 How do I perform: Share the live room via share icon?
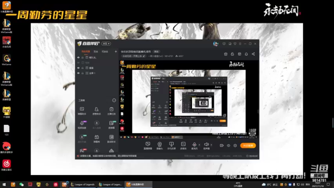click(x=253, y=54)
